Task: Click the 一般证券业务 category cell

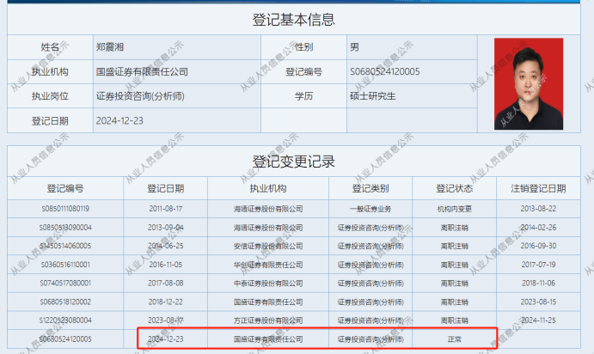Action: [x=370, y=209]
